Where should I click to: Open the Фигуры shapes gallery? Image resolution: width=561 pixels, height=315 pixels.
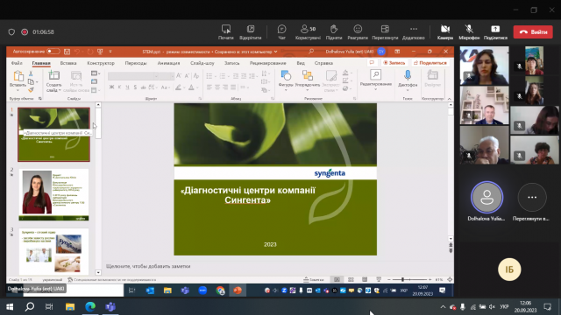pos(286,80)
